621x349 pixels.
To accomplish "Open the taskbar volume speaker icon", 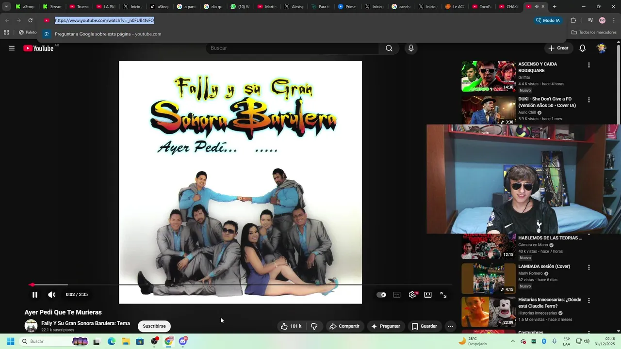I will point(587,341).
